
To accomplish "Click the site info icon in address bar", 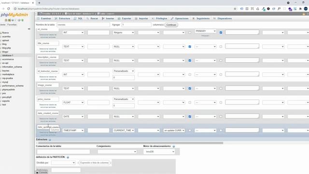I will (x=15, y=9).
